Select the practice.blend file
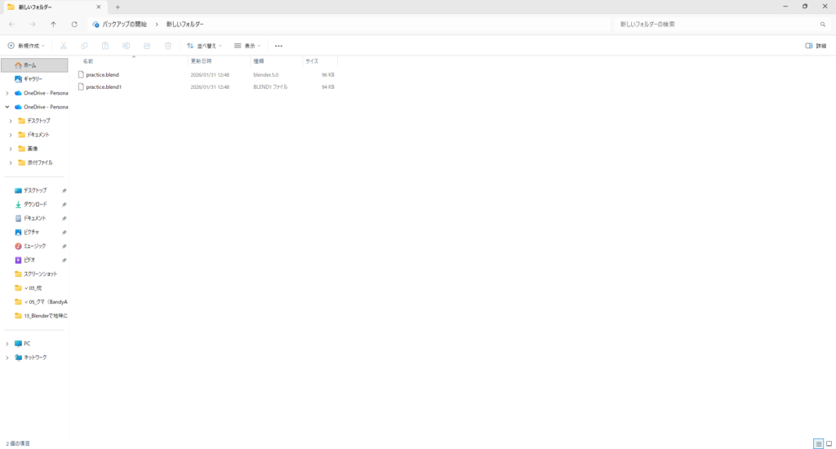The height and width of the screenshot is (449, 836). pyautogui.click(x=102, y=74)
